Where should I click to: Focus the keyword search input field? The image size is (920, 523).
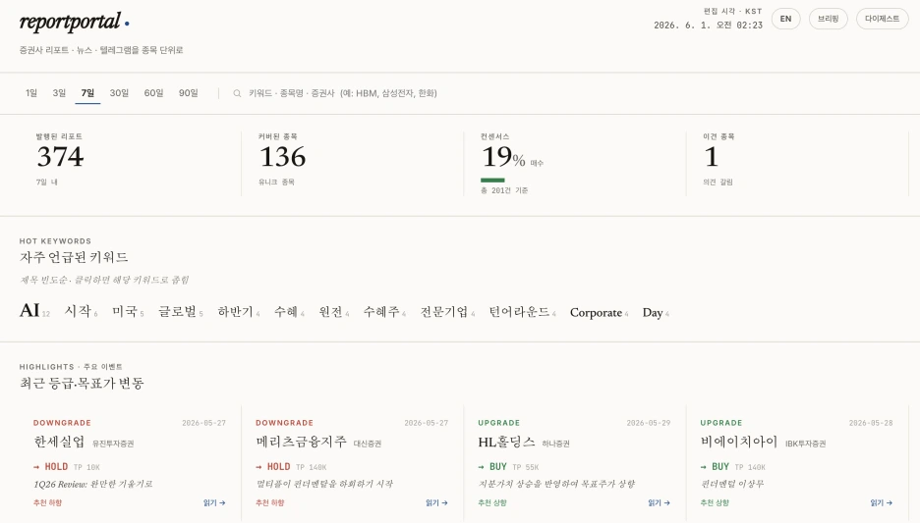343,93
